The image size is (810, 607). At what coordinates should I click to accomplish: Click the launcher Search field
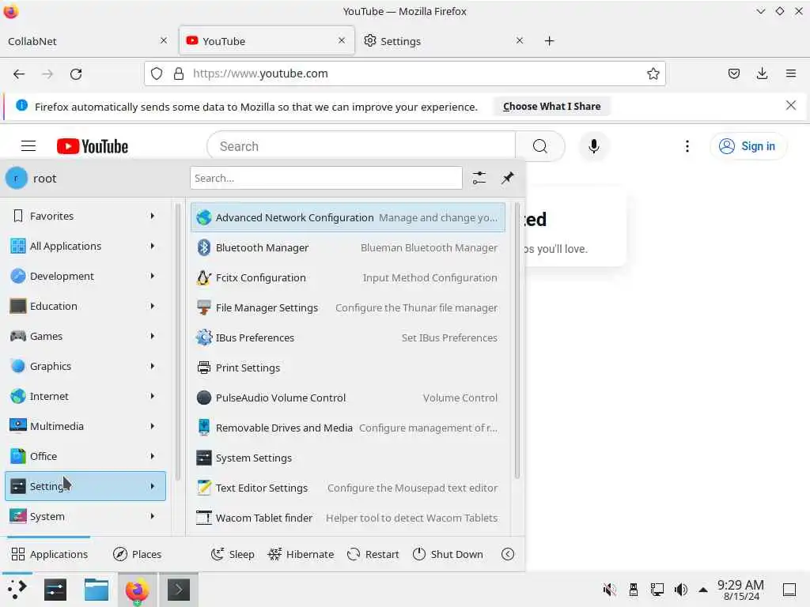tap(326, 178)
